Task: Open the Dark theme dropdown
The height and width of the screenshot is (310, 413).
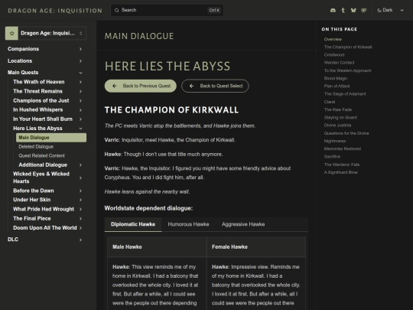Action: tap(391, 10)
